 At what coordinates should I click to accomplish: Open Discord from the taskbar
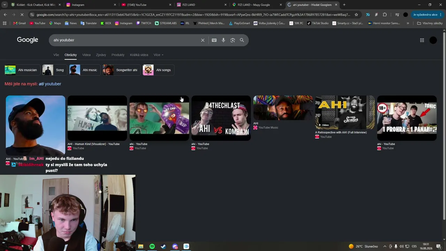click(175, 246)
